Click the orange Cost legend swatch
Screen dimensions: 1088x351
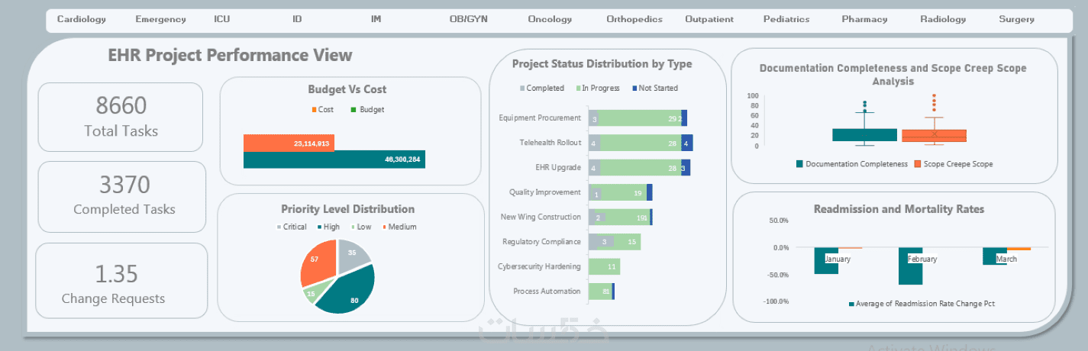coord(313,110)
